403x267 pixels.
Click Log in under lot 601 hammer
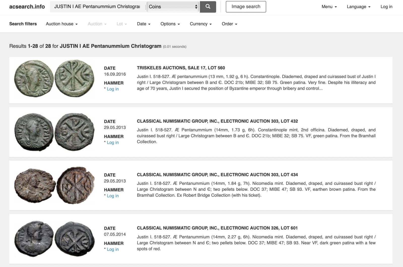point(113,249)
